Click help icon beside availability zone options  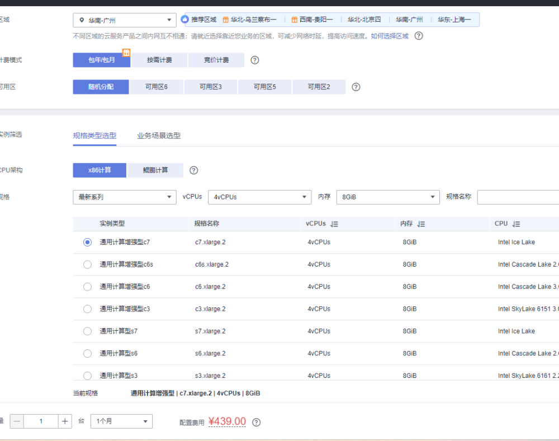click(x=356, y=87)
